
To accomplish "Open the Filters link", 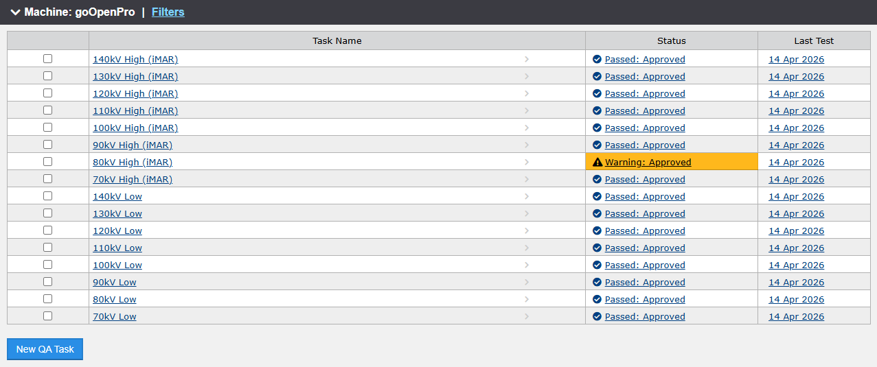I will pos(168,12).
